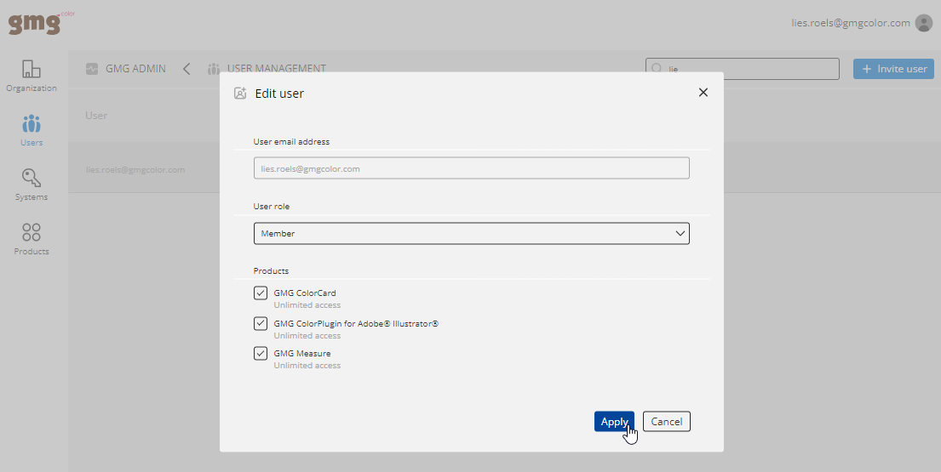The width and height of the screenshot is (941, 472).
Task: Click the Apply button
Action: click(614, 422)
